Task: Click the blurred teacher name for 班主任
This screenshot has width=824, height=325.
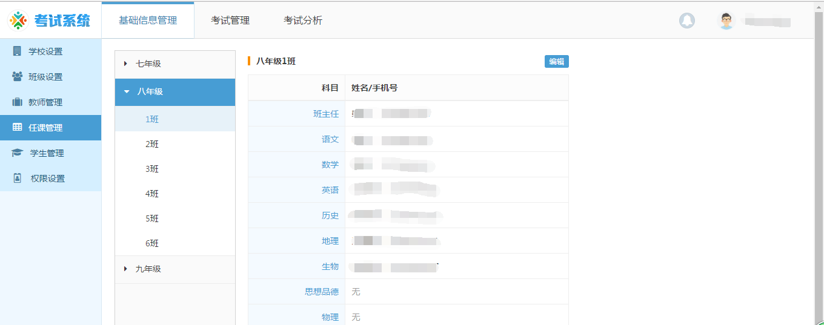Action: point(391,113)
